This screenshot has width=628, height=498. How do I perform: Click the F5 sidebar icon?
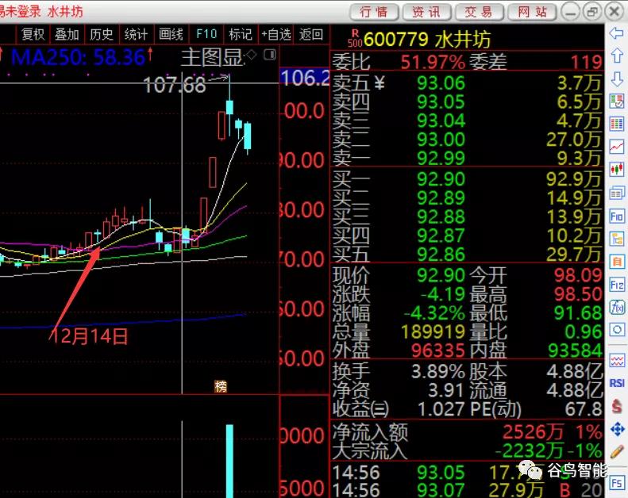617,482
